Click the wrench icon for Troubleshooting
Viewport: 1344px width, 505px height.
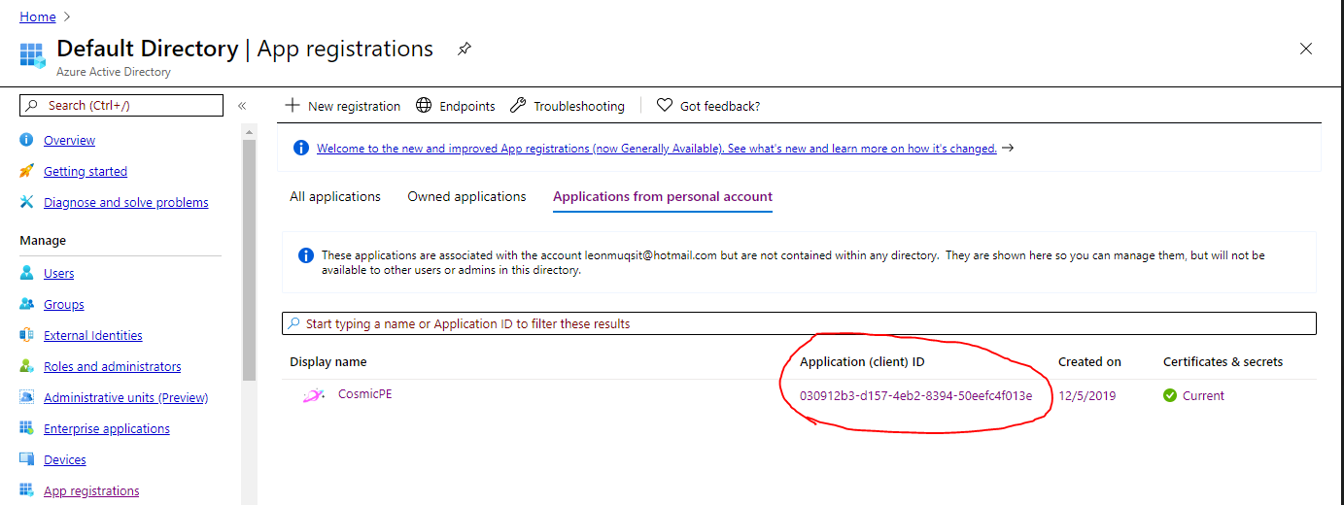[x=518, y=105]
